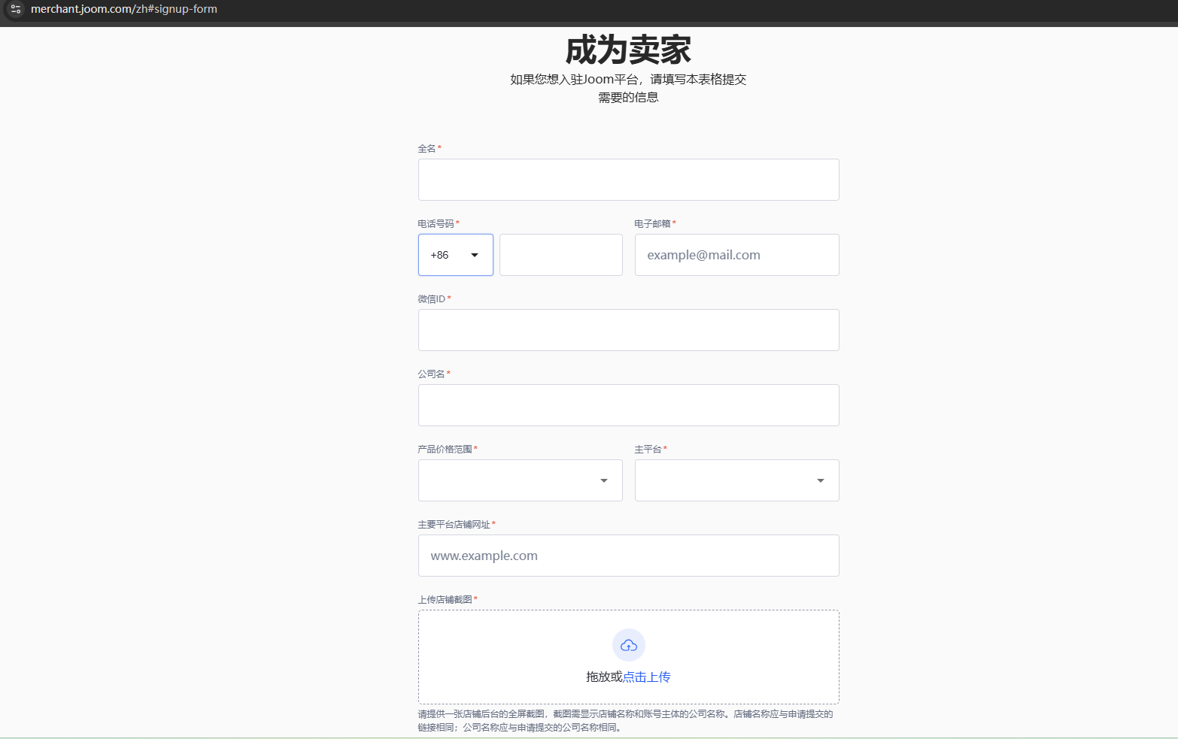Click the text 如果您想入驻Joom平台

574,79
